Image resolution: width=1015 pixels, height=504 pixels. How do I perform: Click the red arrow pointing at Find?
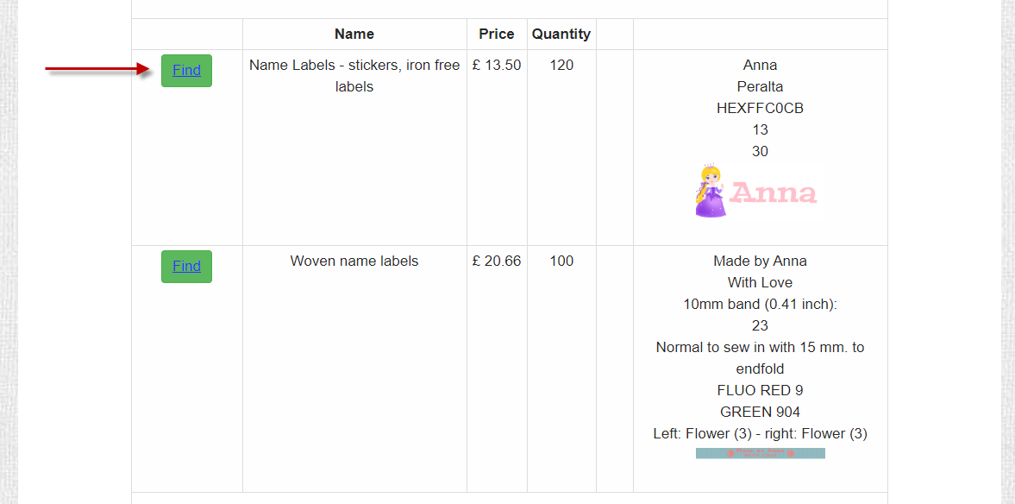click(x=97, y=69)
